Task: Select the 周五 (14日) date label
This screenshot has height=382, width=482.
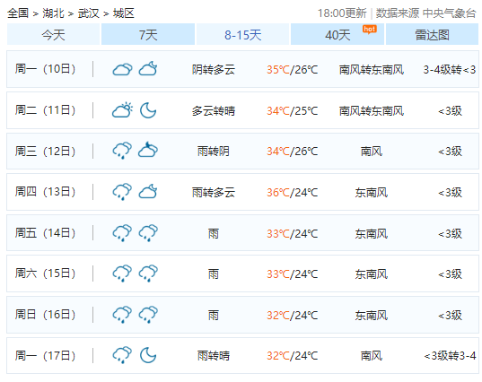Action: pyautogui.click(x=45, y=233)
